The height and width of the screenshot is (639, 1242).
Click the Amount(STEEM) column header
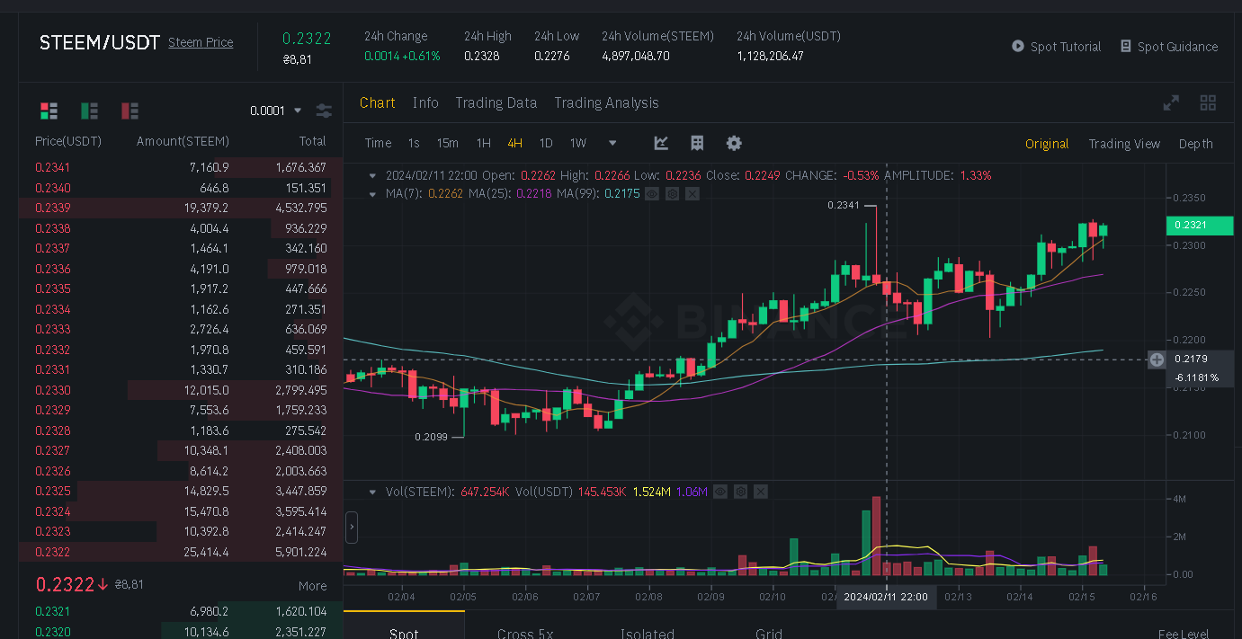coord(183,141)
